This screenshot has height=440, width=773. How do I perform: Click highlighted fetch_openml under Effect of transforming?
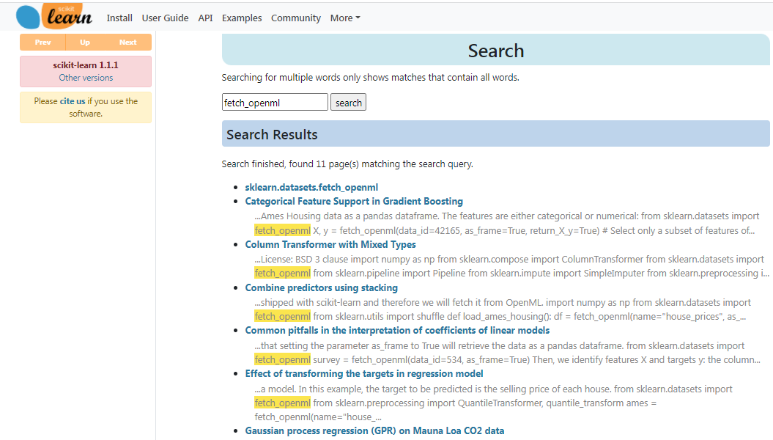[x=283, y=403]
